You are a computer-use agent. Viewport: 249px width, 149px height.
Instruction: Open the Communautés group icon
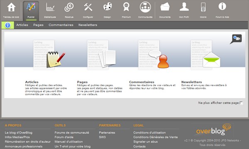[x=145, y=7]
